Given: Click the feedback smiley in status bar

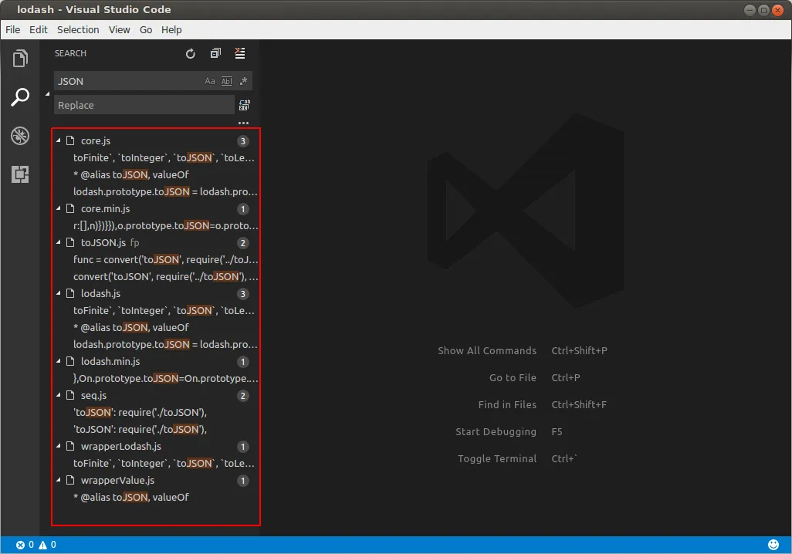Looking at the screenshot, I should [x=773, y=545].
